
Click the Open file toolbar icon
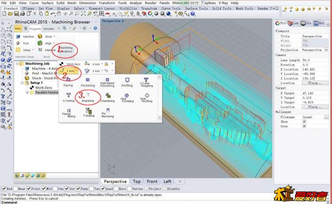pyautogui.click(x=10, y=14)
